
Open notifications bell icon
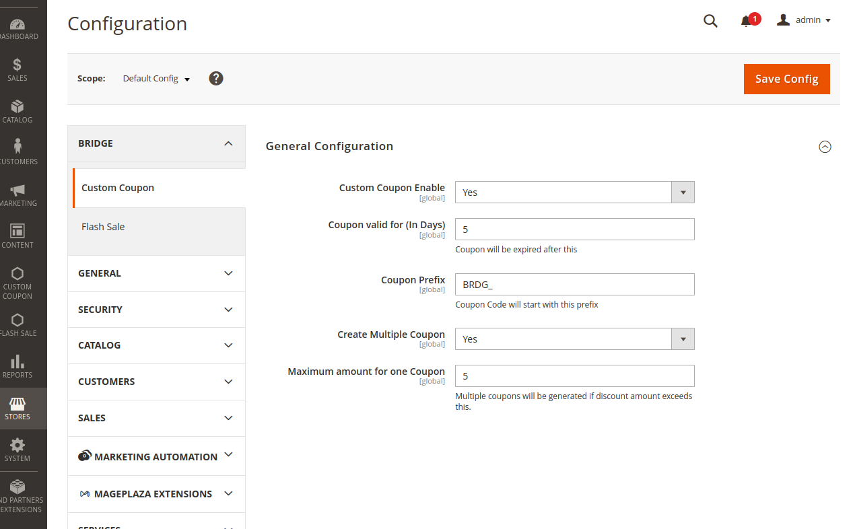click(746, 21)
